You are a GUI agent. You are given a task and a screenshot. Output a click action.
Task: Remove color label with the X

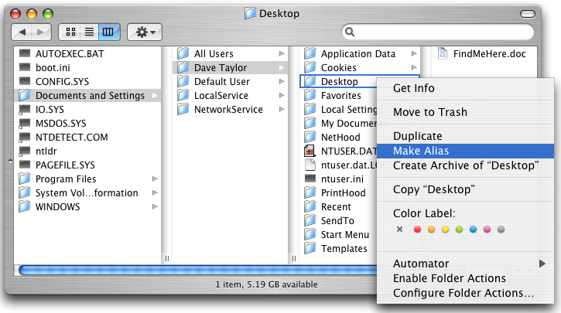click(x=399, y=230)
